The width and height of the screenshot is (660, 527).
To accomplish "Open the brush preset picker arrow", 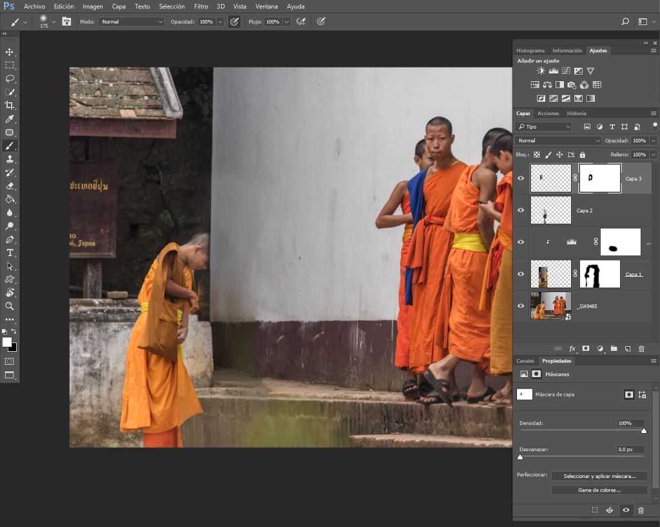I will [53, 22].
